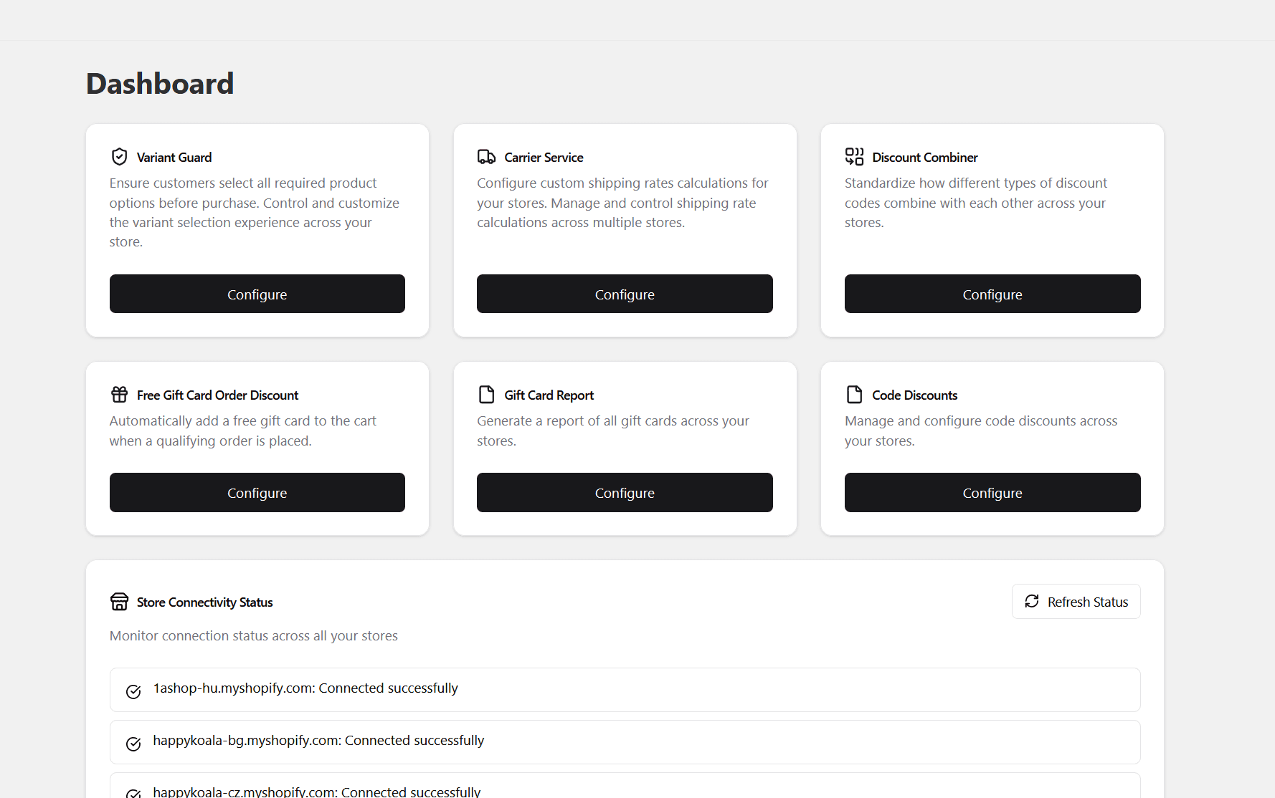Select Carrier Service description text
Viewport: 1275px width, 798px height.
(x=622, y=203)
